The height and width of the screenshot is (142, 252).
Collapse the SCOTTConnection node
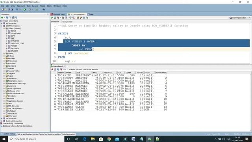click(2, 26)
